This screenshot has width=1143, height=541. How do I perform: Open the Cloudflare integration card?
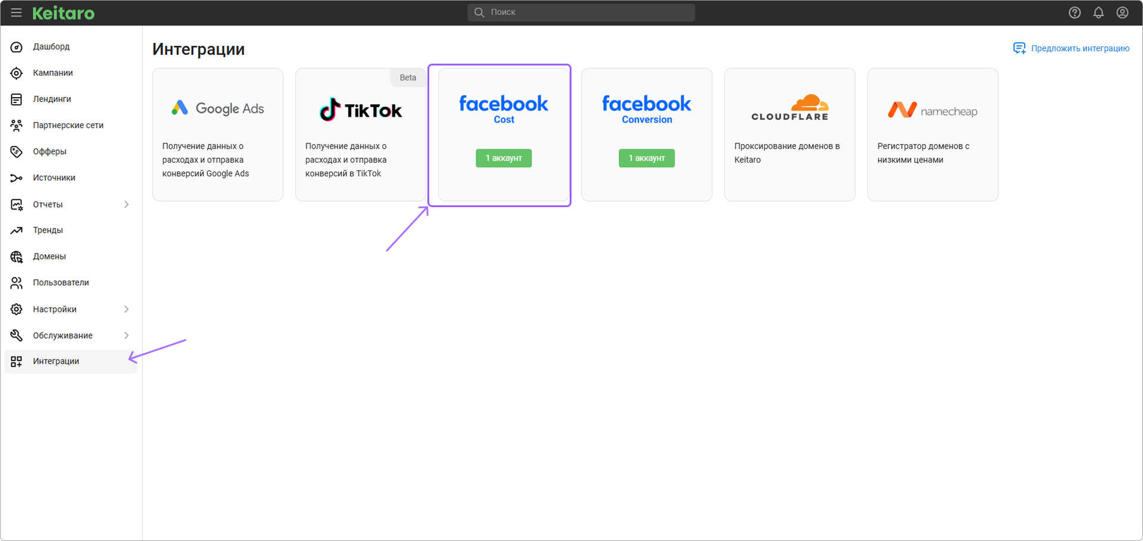pyautogui.click(x=789, y=135)
